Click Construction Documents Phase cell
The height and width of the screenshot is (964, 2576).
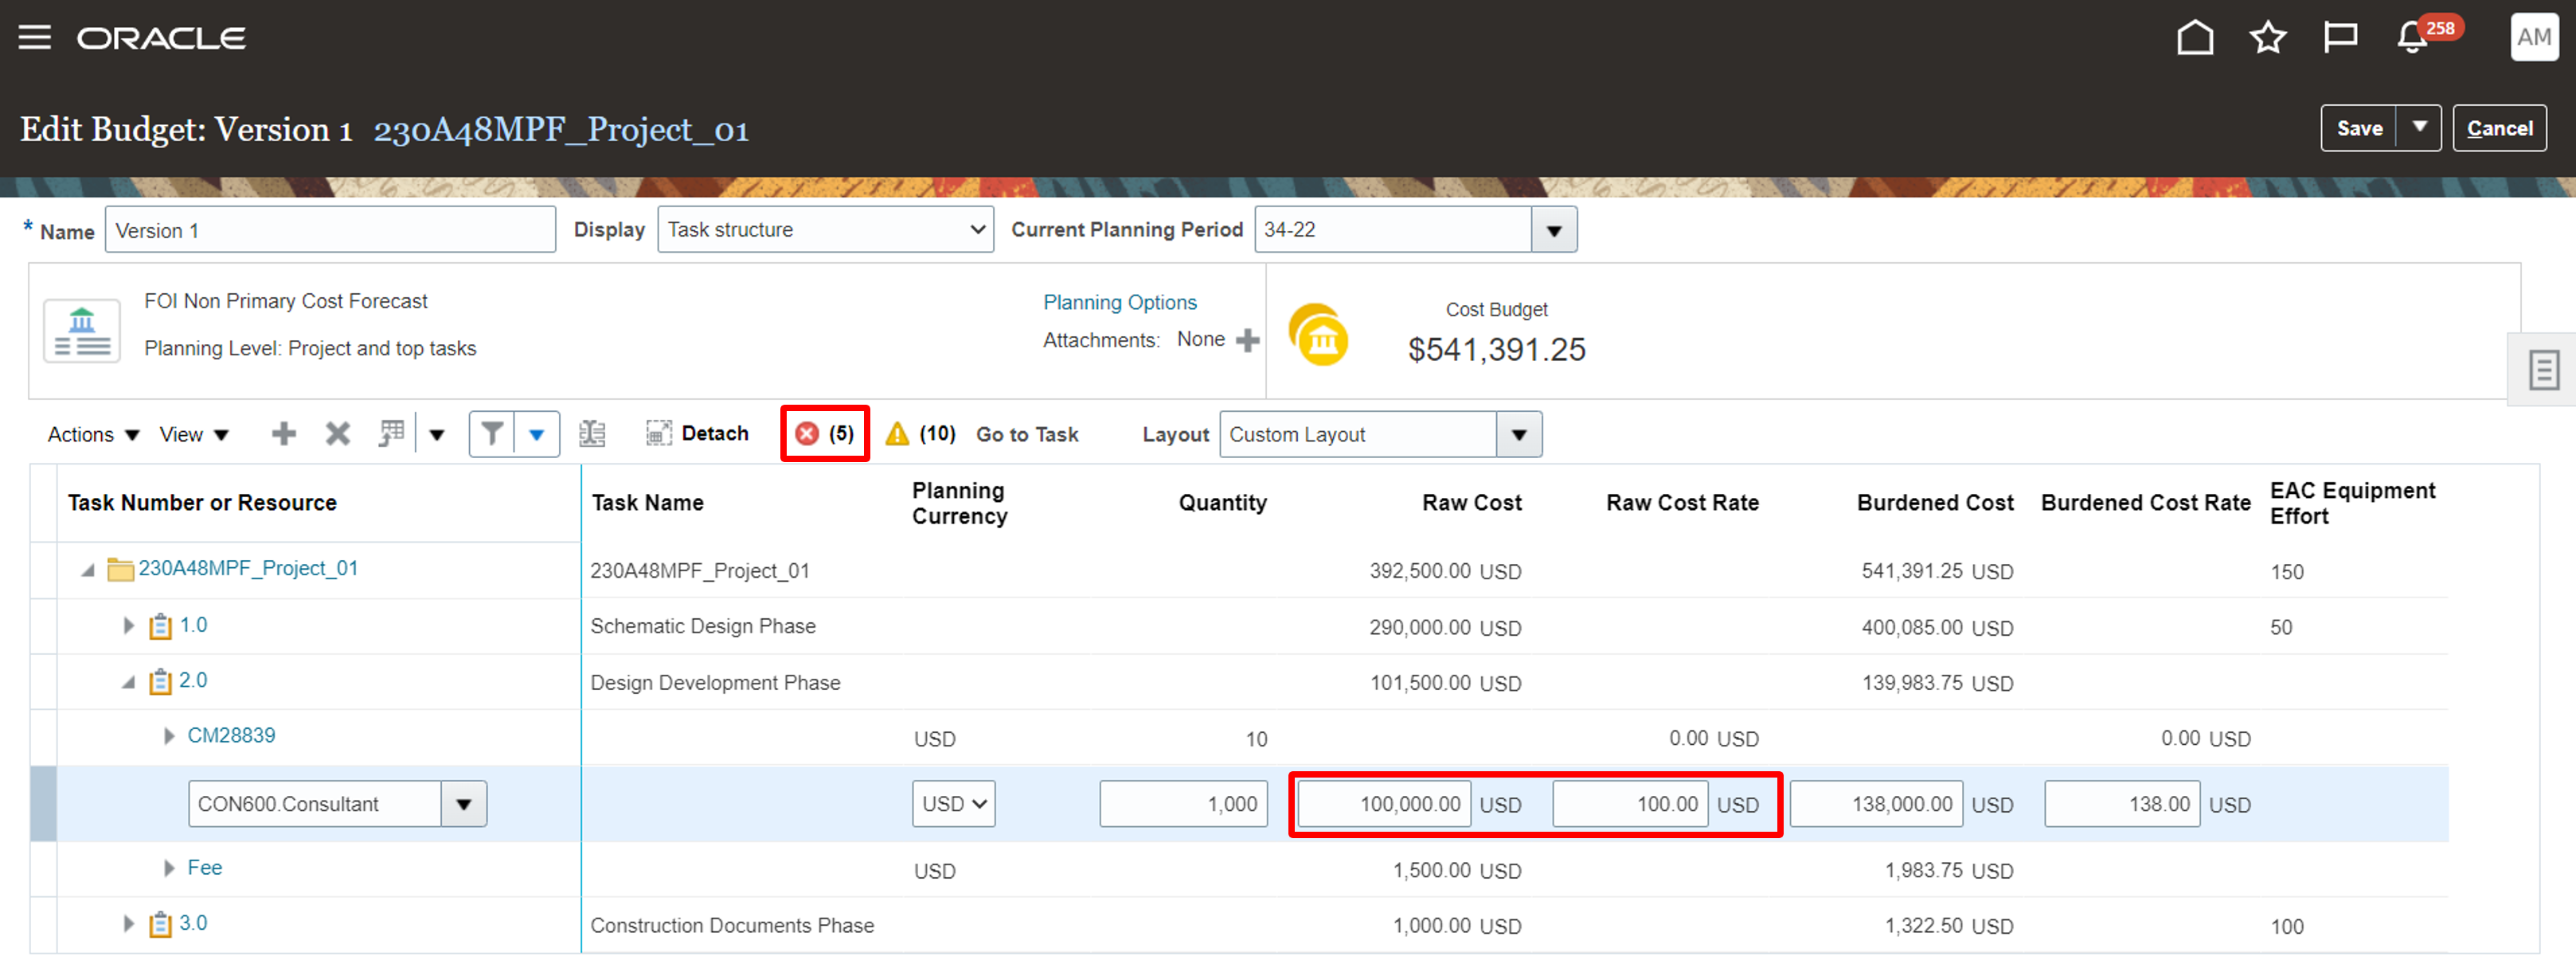[732, 926]
